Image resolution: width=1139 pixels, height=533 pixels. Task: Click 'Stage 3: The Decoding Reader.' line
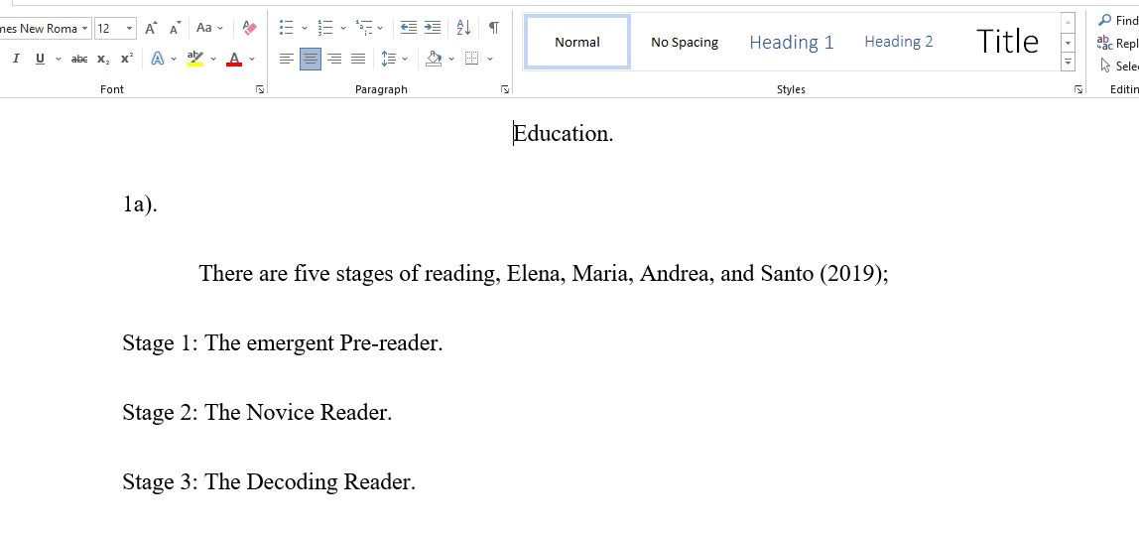[x=269, y=482]
